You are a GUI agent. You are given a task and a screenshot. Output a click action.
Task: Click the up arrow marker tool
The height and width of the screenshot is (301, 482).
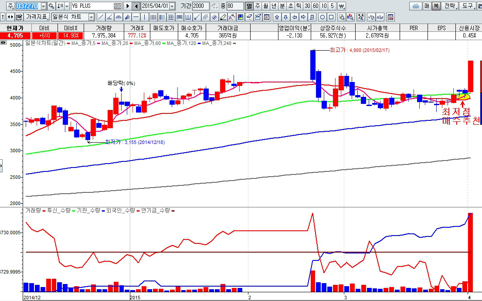(276, 17)
